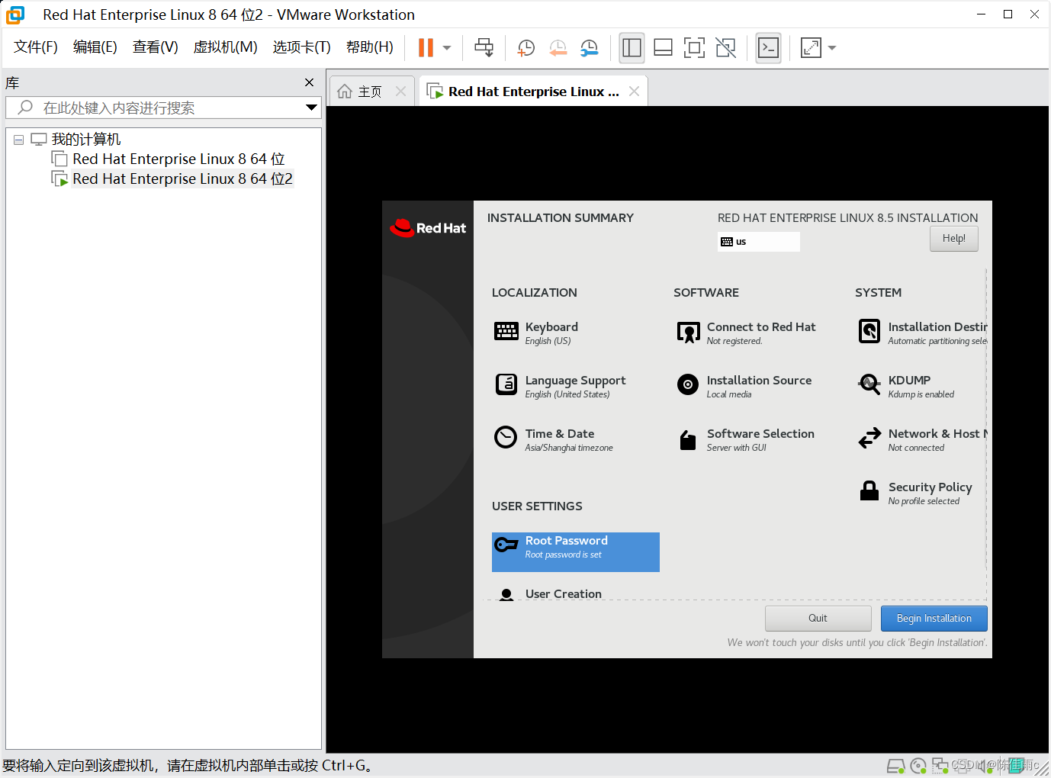Open the 查看(V) menu
The height and width of the screenshot is (778, 1051).
point(155,47)
